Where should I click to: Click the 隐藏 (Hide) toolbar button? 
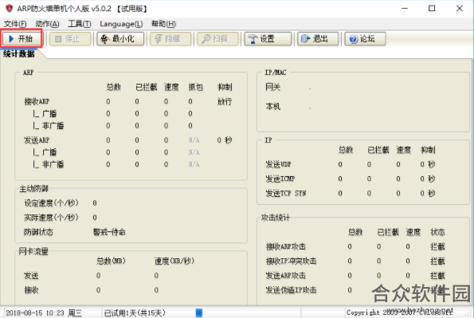click(x=170, y=39)
